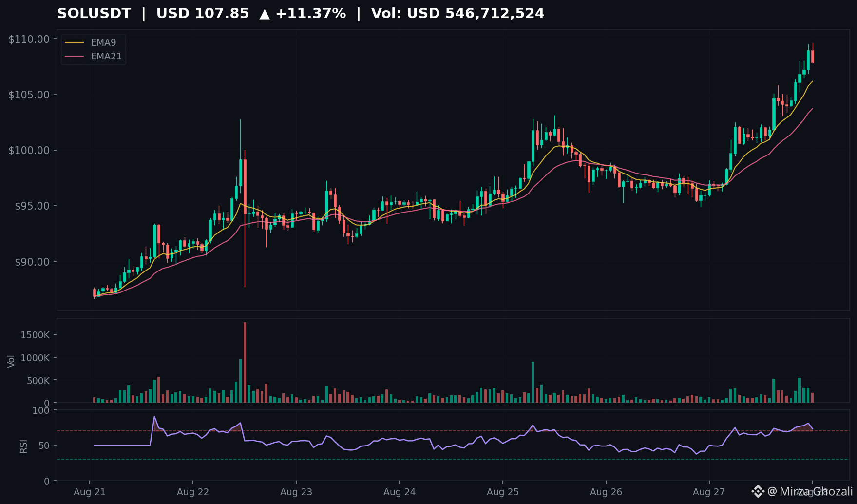Image resolution: width=857 pixels, height=504 pixels.
Task: Click the SOLUSDT symbol in the title
Action: (94, 14)
